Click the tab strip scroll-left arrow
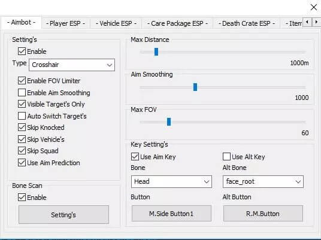The image size is (321, 240). [x=307, y=22]
